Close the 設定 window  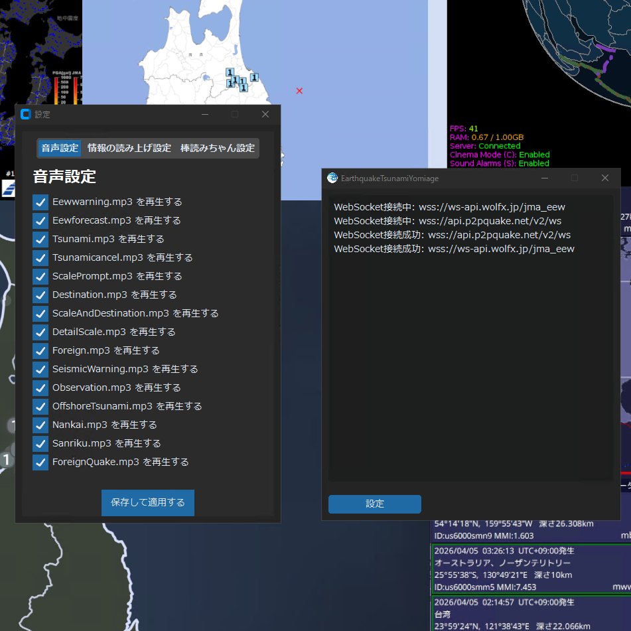265,114
